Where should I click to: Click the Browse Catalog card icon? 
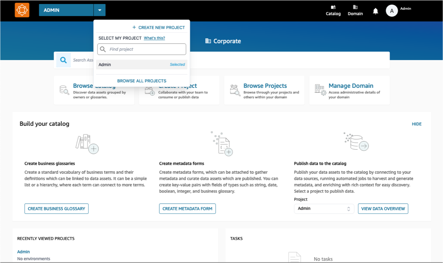click(64, 90)
